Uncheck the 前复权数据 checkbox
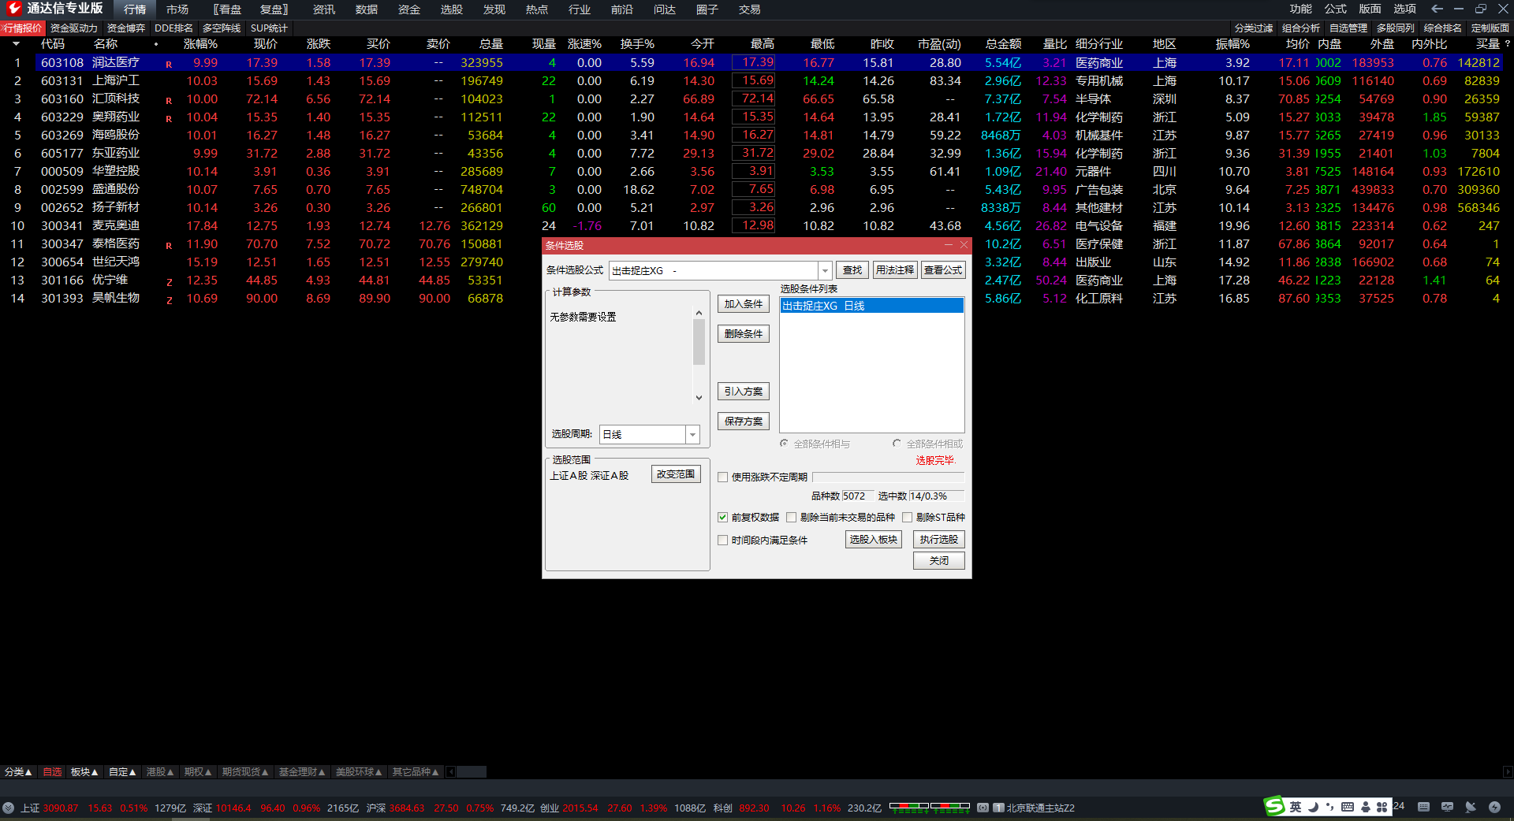Image resolution: width=1514 pixels, height=821 pixels. coord(722,517)
